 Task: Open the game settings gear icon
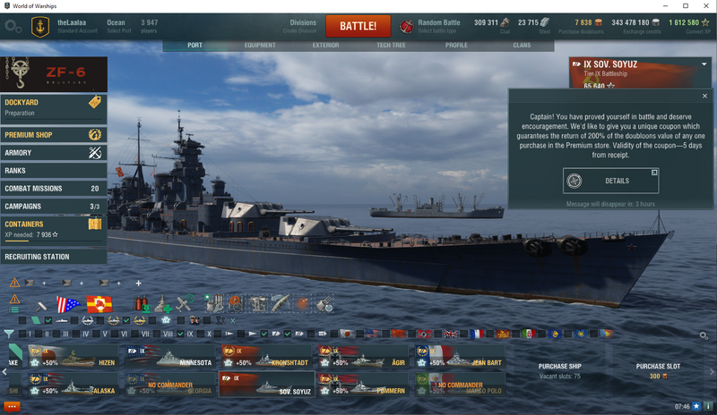pyautogui.click(x=13, y=27)
